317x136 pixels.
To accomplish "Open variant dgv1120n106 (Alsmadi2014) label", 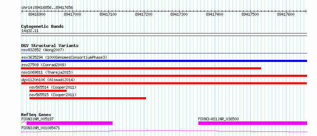I will pos(48,80).
